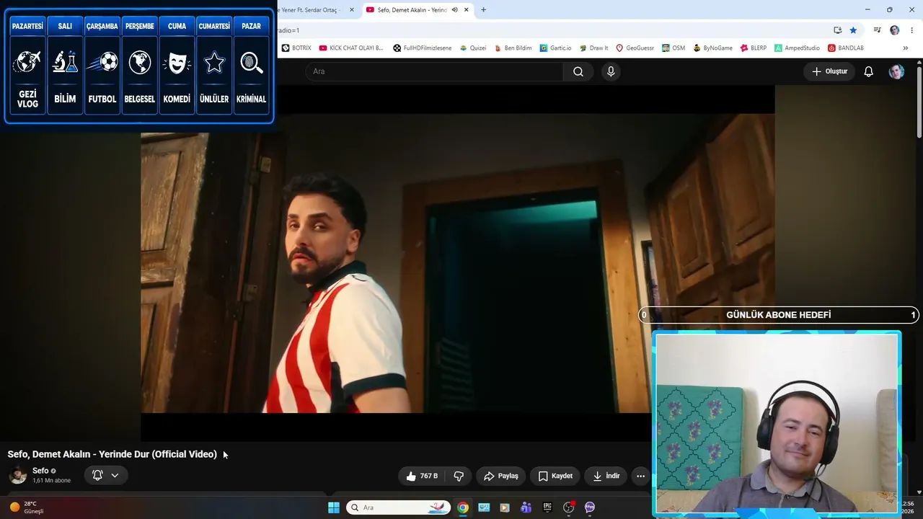Screen dimensions: 923x519
Task: Open Epic Games launcher from taskbar
Action: (x=547, y=507)
